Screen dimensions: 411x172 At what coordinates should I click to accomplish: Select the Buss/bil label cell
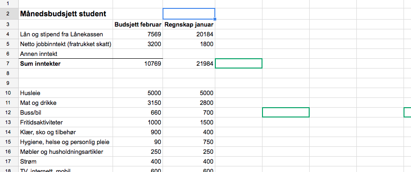65,113
